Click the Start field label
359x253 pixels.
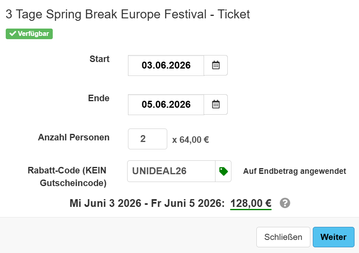tap(99, 59)
